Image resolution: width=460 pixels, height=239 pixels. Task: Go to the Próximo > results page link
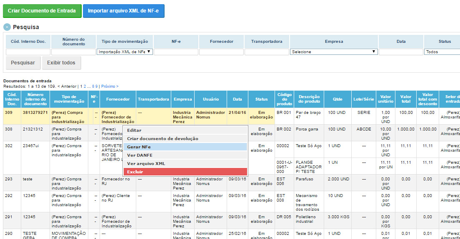tap(110, 86)
